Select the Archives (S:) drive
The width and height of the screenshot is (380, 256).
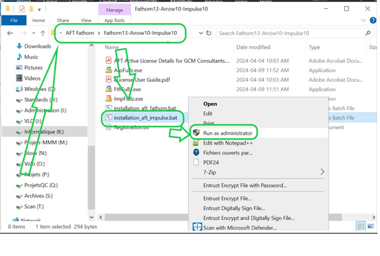34,196
